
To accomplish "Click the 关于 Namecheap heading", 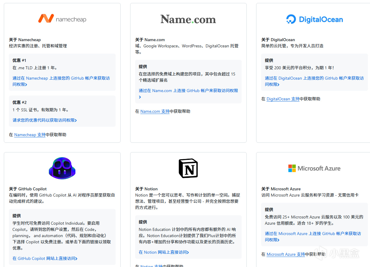I will 25,40.
